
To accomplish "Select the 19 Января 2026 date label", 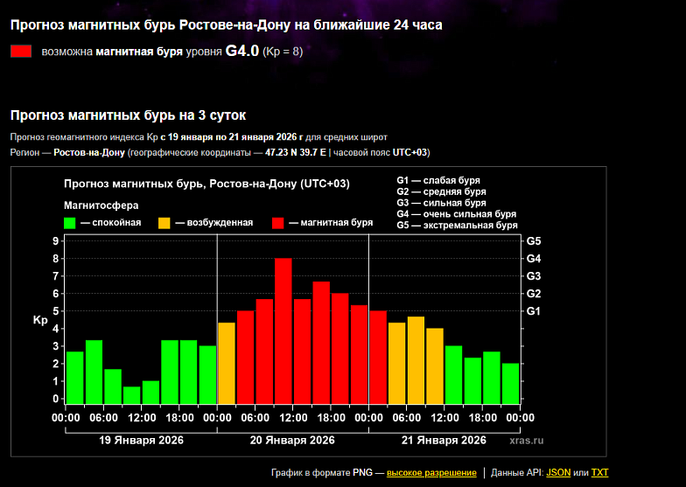I will coord(141,440).
